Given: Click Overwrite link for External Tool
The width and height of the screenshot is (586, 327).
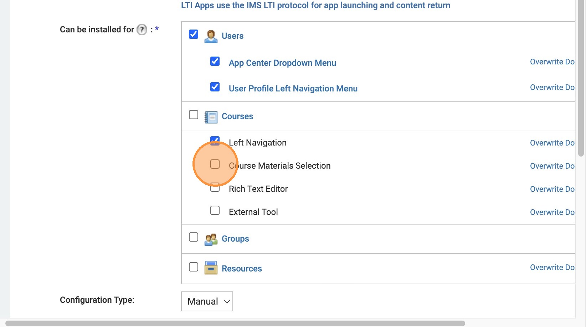Looking at the screenshot, I should 552,212.
